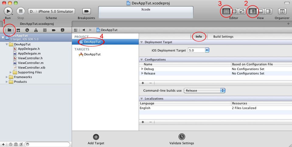Select the Assistant editor
Screen dimensions: 292x147
pyautogui.click(x=234, y=11)
